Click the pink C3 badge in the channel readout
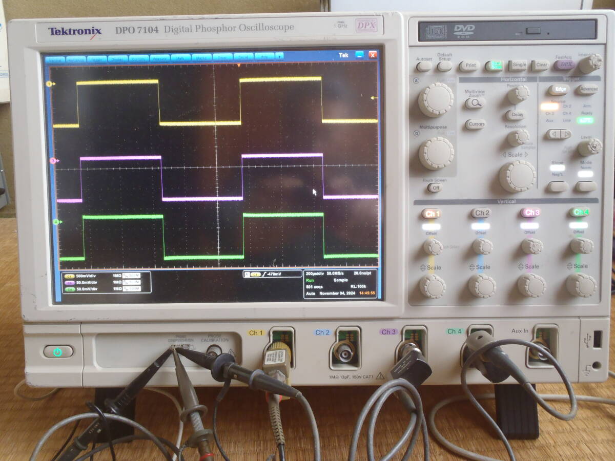The image size is (615, 461). point(69,282)
